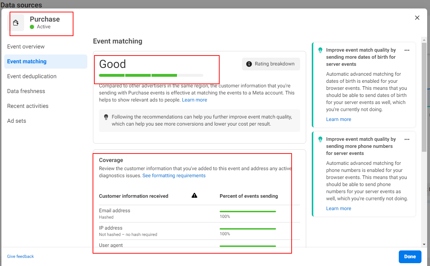The width and height of the screenshot is (430, 266).
Task: Open the three-dot menu on the phone numbers card
Action: pyautogui.click(x=407, y=139)
